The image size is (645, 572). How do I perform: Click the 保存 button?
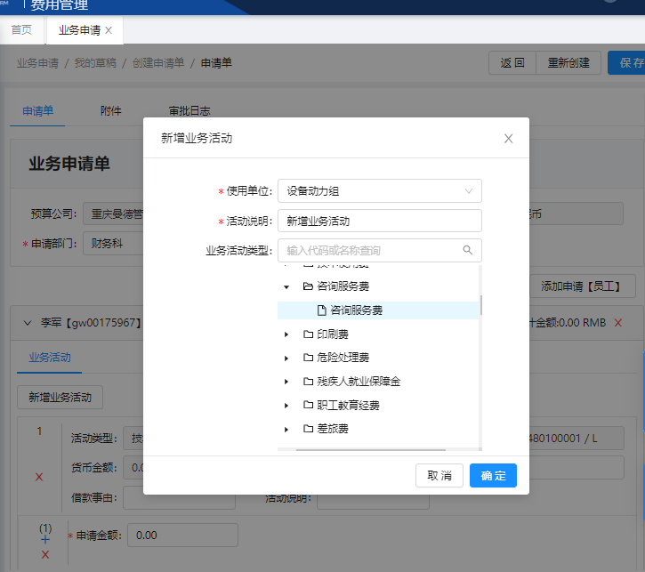(x=626, y=62)
